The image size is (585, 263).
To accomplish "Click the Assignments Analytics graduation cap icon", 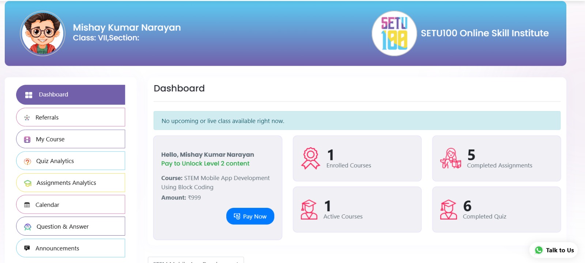I will click(28, 183).
